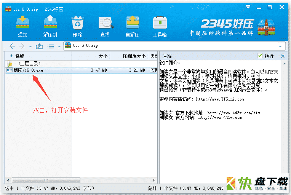
Task: Close the 注释 comment panel
Action: click(283, 56)
